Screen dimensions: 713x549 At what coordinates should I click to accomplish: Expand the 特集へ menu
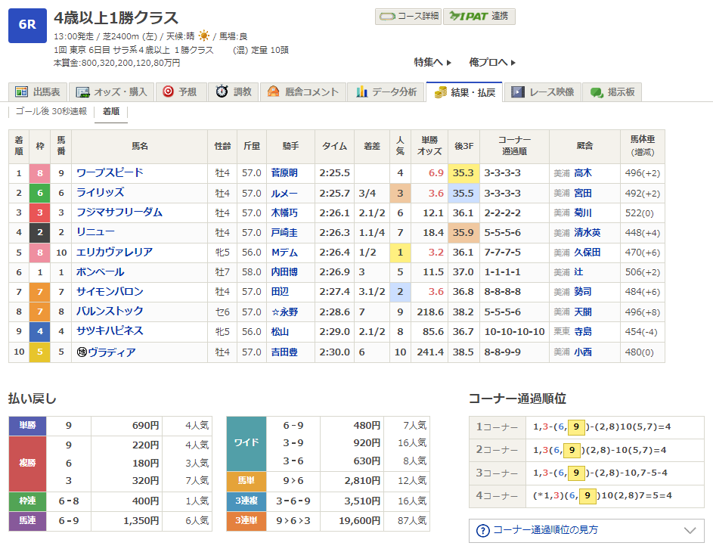tap(432, 63)
